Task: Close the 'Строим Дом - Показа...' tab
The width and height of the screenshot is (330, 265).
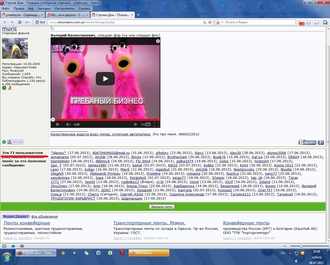Action: pyautogui.click(x=132, y=15)
